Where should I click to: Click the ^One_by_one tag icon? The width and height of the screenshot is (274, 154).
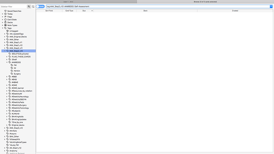click(x=10, y=122)
